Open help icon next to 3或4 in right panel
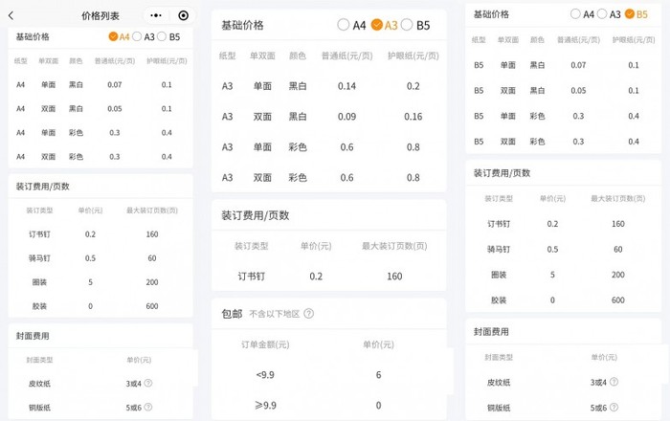 pos(614,382)
